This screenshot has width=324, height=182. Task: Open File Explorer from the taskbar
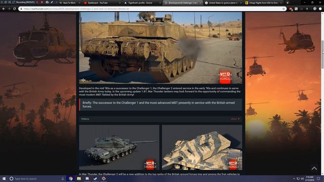[79, 178]
